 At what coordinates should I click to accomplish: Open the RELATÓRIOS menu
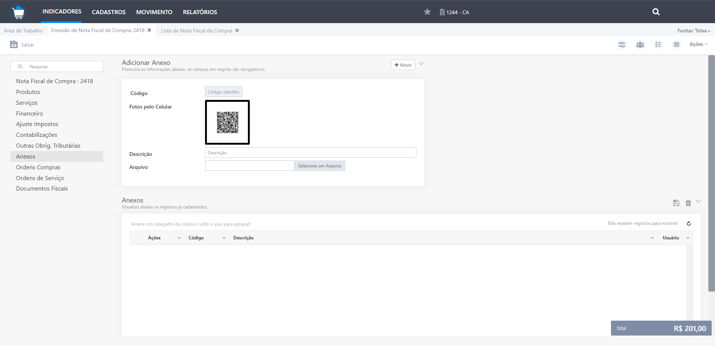[x=200, y=12]
